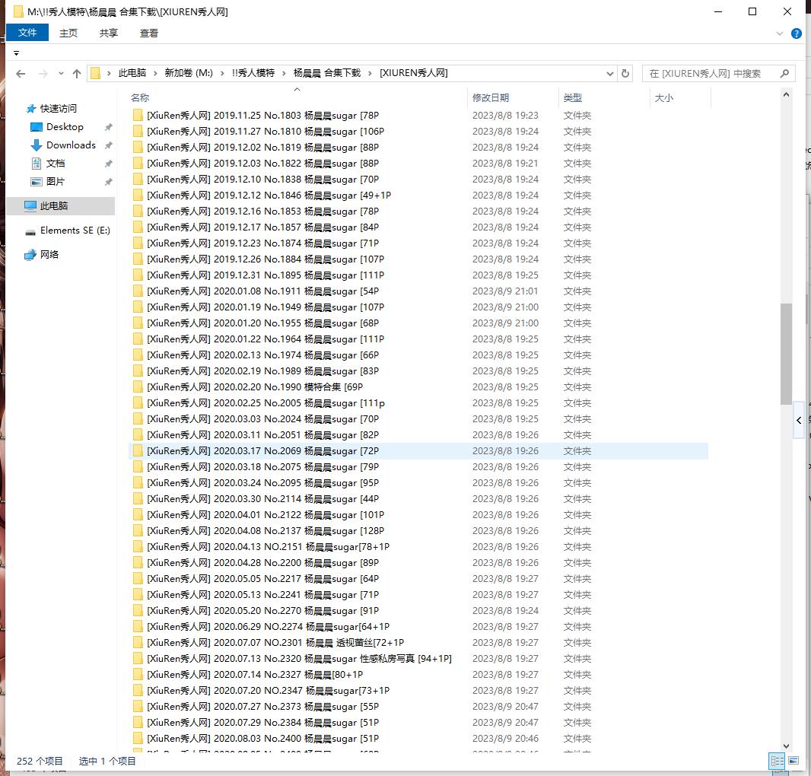Click the search magnifier icon

click(x=784, y=74)
